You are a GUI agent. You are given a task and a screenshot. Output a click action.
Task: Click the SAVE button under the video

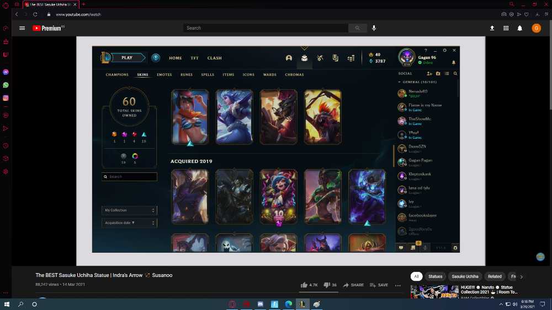(379, 285)
